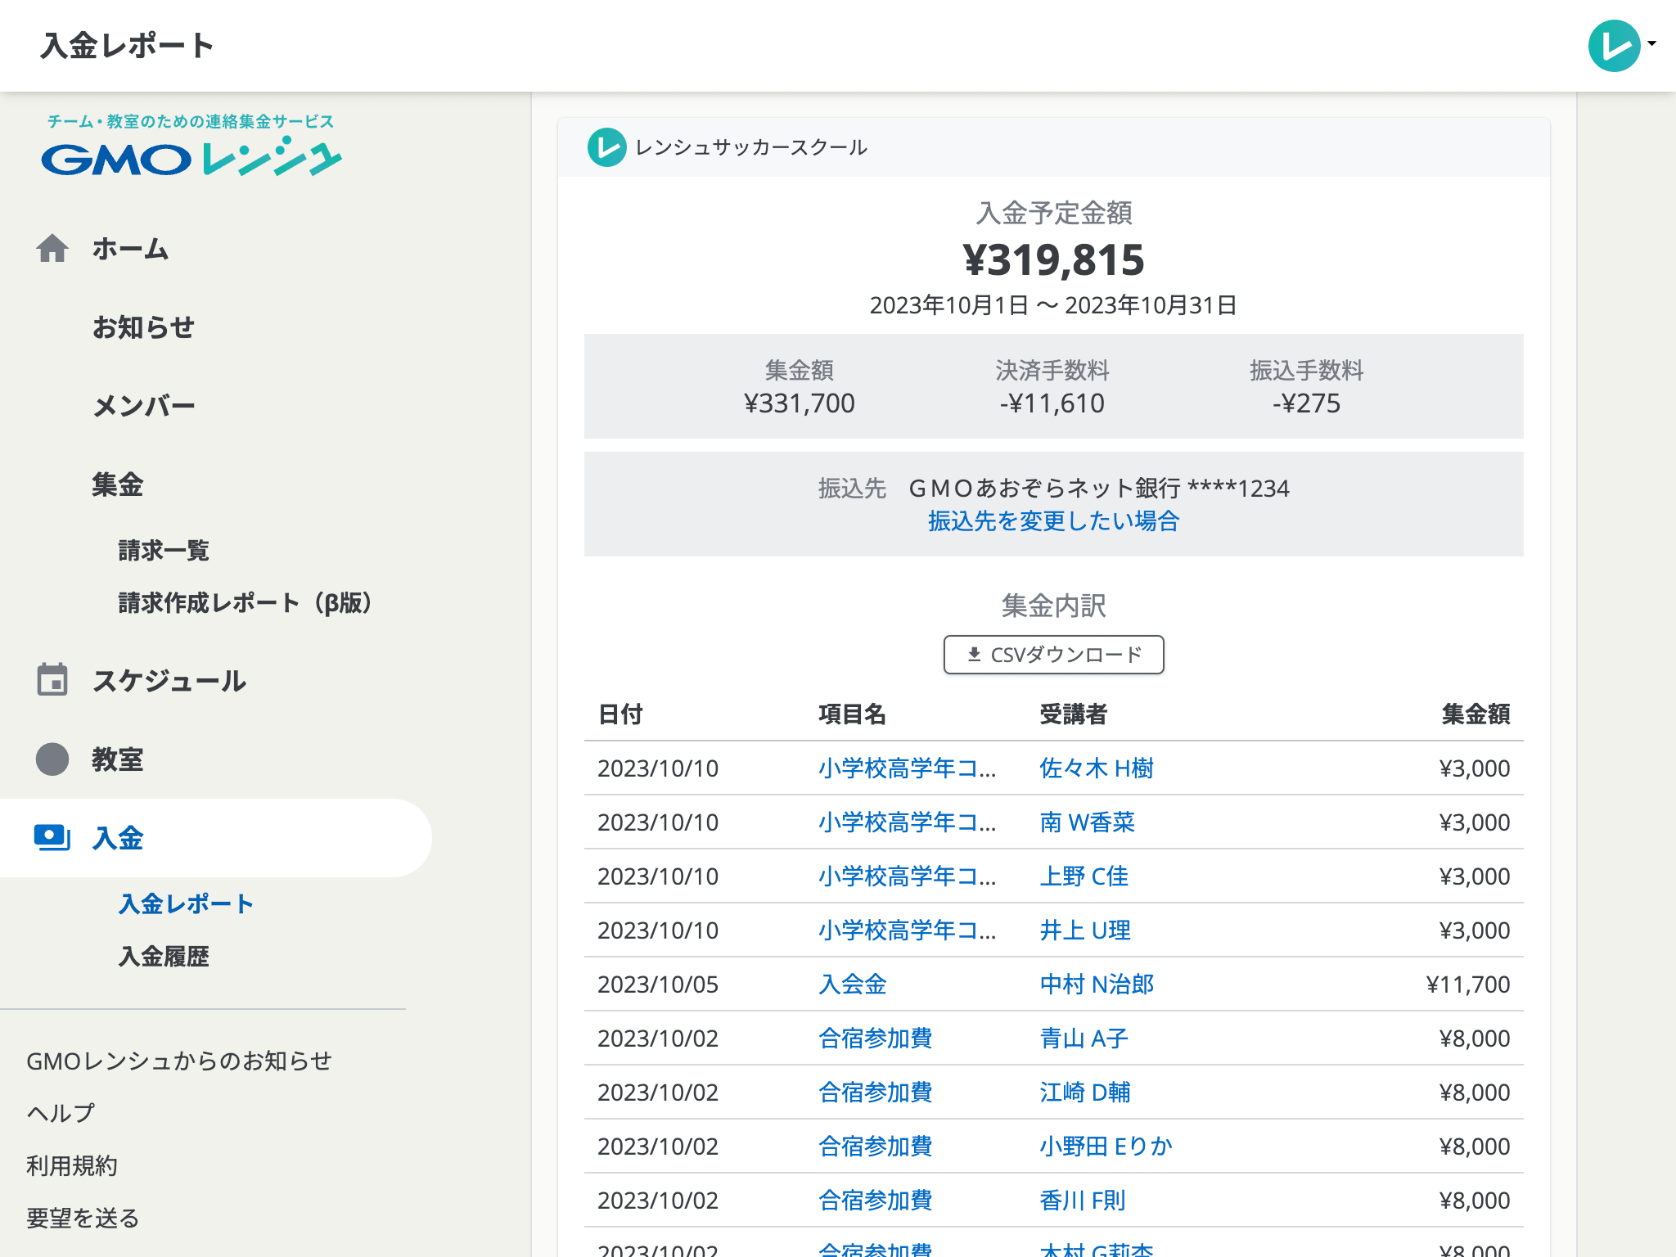This screenshot has width=1676, height=1257.
Task: Click the 振込先を変更したい場合 link
Action: [x=1053, y=520]
